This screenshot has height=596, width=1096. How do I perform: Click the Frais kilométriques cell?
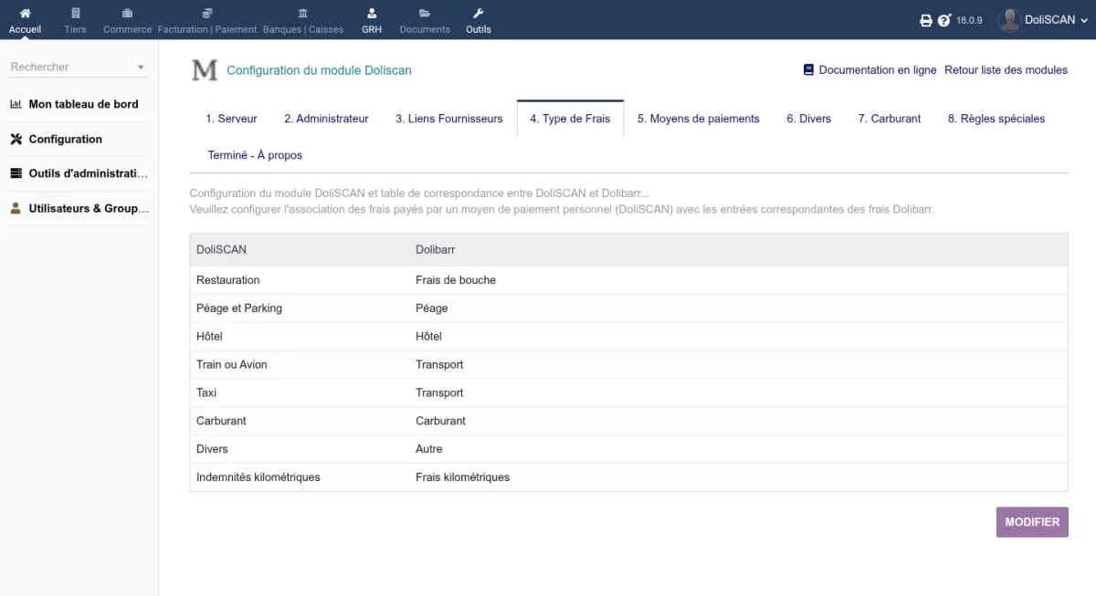point(462,477)
